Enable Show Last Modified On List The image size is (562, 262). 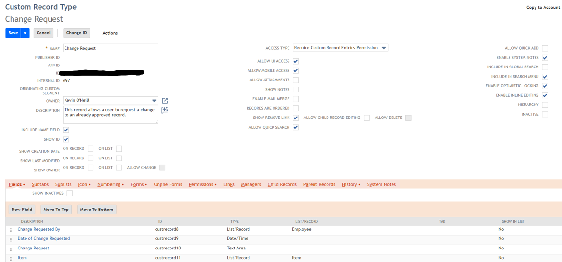[119, 158]
